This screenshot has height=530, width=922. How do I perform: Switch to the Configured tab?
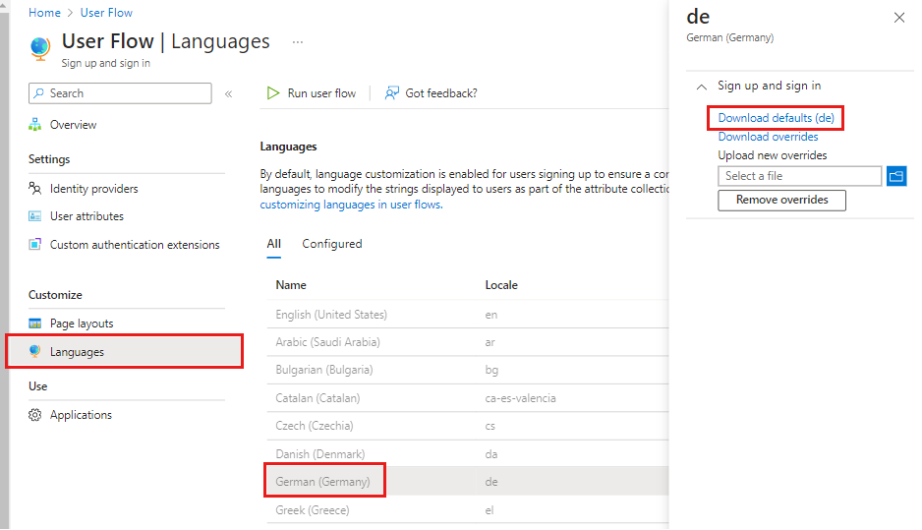pyautogui.click(x=331, y=244)
